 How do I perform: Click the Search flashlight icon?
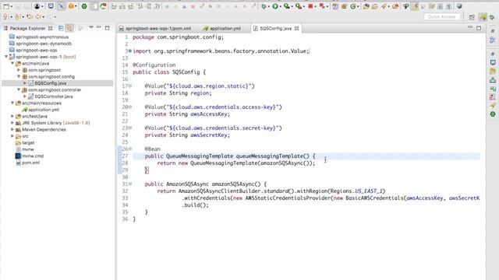coord(384,6)
